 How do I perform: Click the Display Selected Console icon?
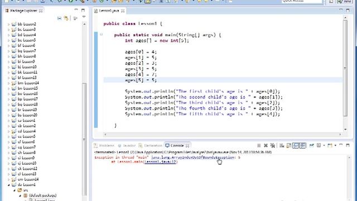pos(319,145)
